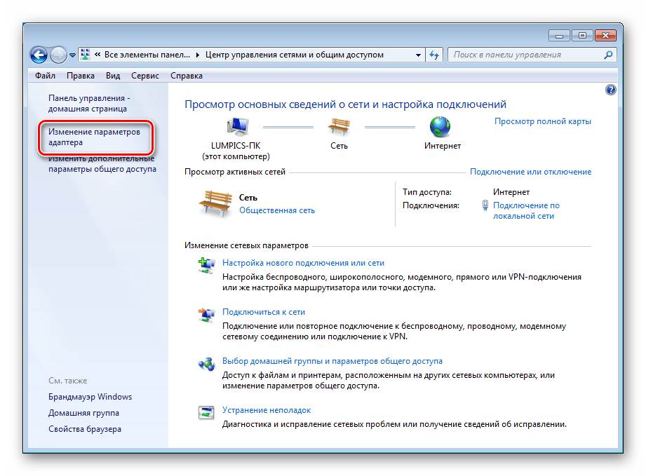The width and height of the screenshot is (646, 476).
Task: Open Изменить дополнительные параметры общего доступа
Action: tap(102, 164)
